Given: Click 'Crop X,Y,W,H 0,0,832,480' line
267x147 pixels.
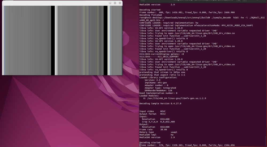Looking at the screenshot, I should (x=158, y=122).
